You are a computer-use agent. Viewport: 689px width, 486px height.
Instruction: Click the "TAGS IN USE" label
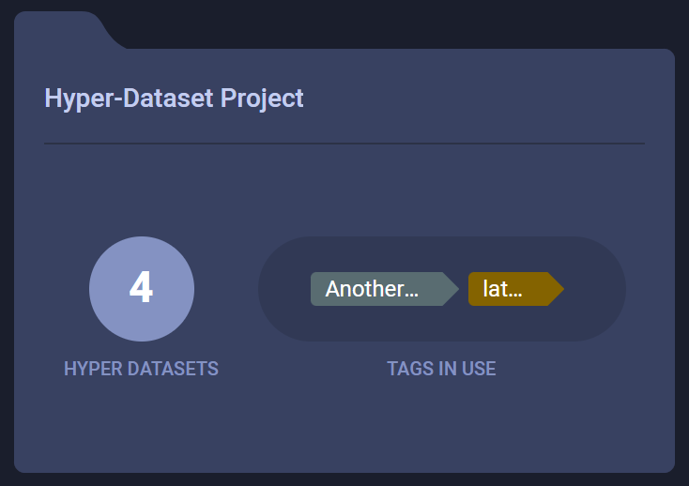(441, 369)
